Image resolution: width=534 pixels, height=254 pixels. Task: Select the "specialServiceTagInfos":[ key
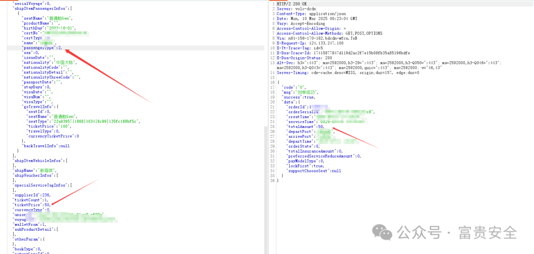42,186
